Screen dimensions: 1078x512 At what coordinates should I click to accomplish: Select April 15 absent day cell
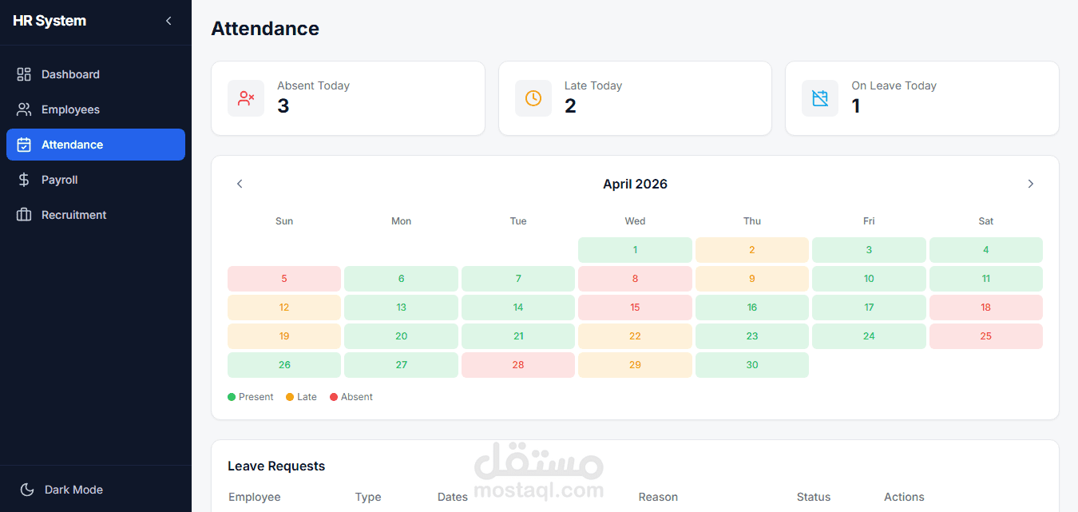(x=635, y=308)
